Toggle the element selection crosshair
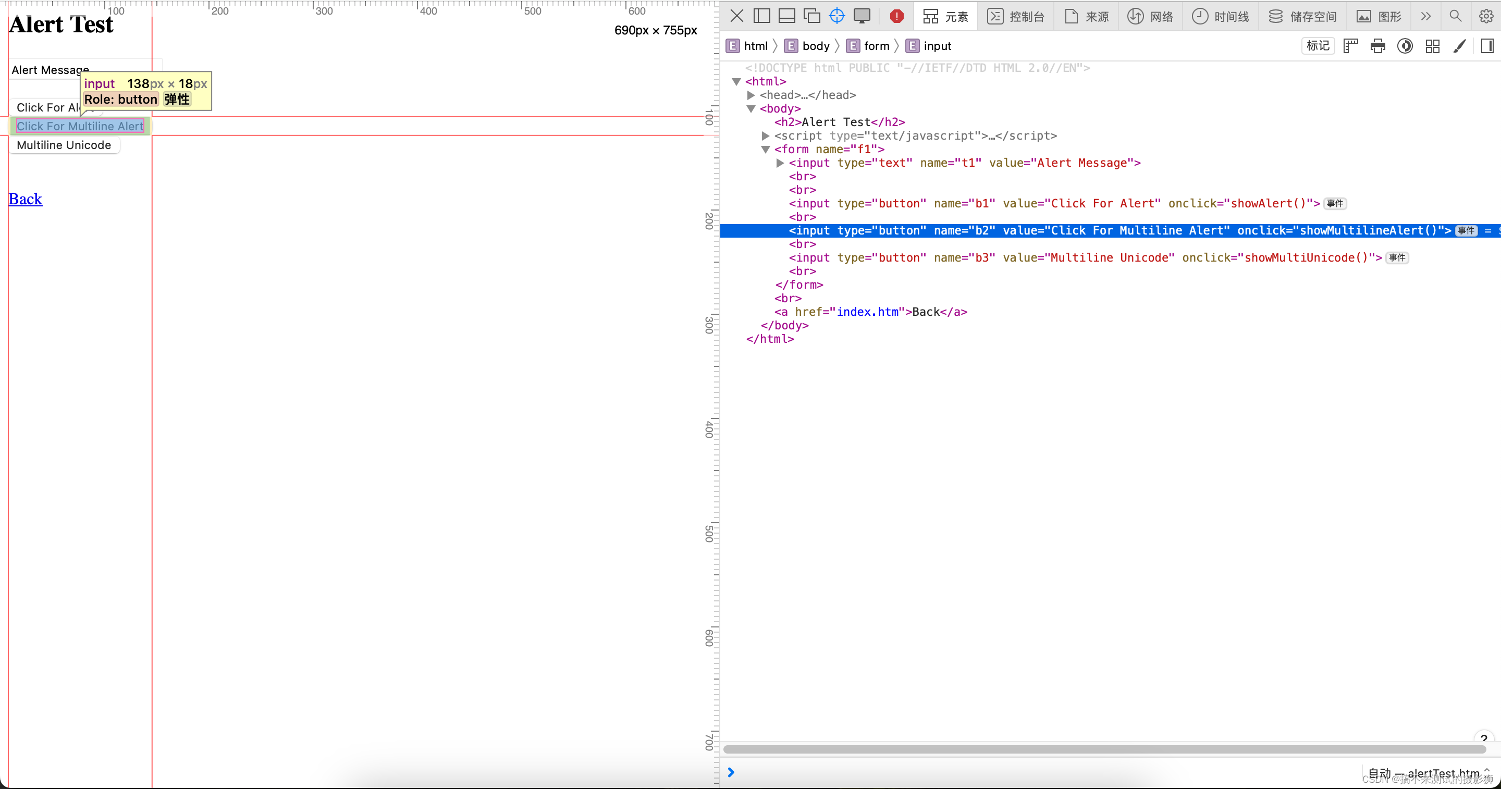 pyautogui.click(x=836, y=16)
